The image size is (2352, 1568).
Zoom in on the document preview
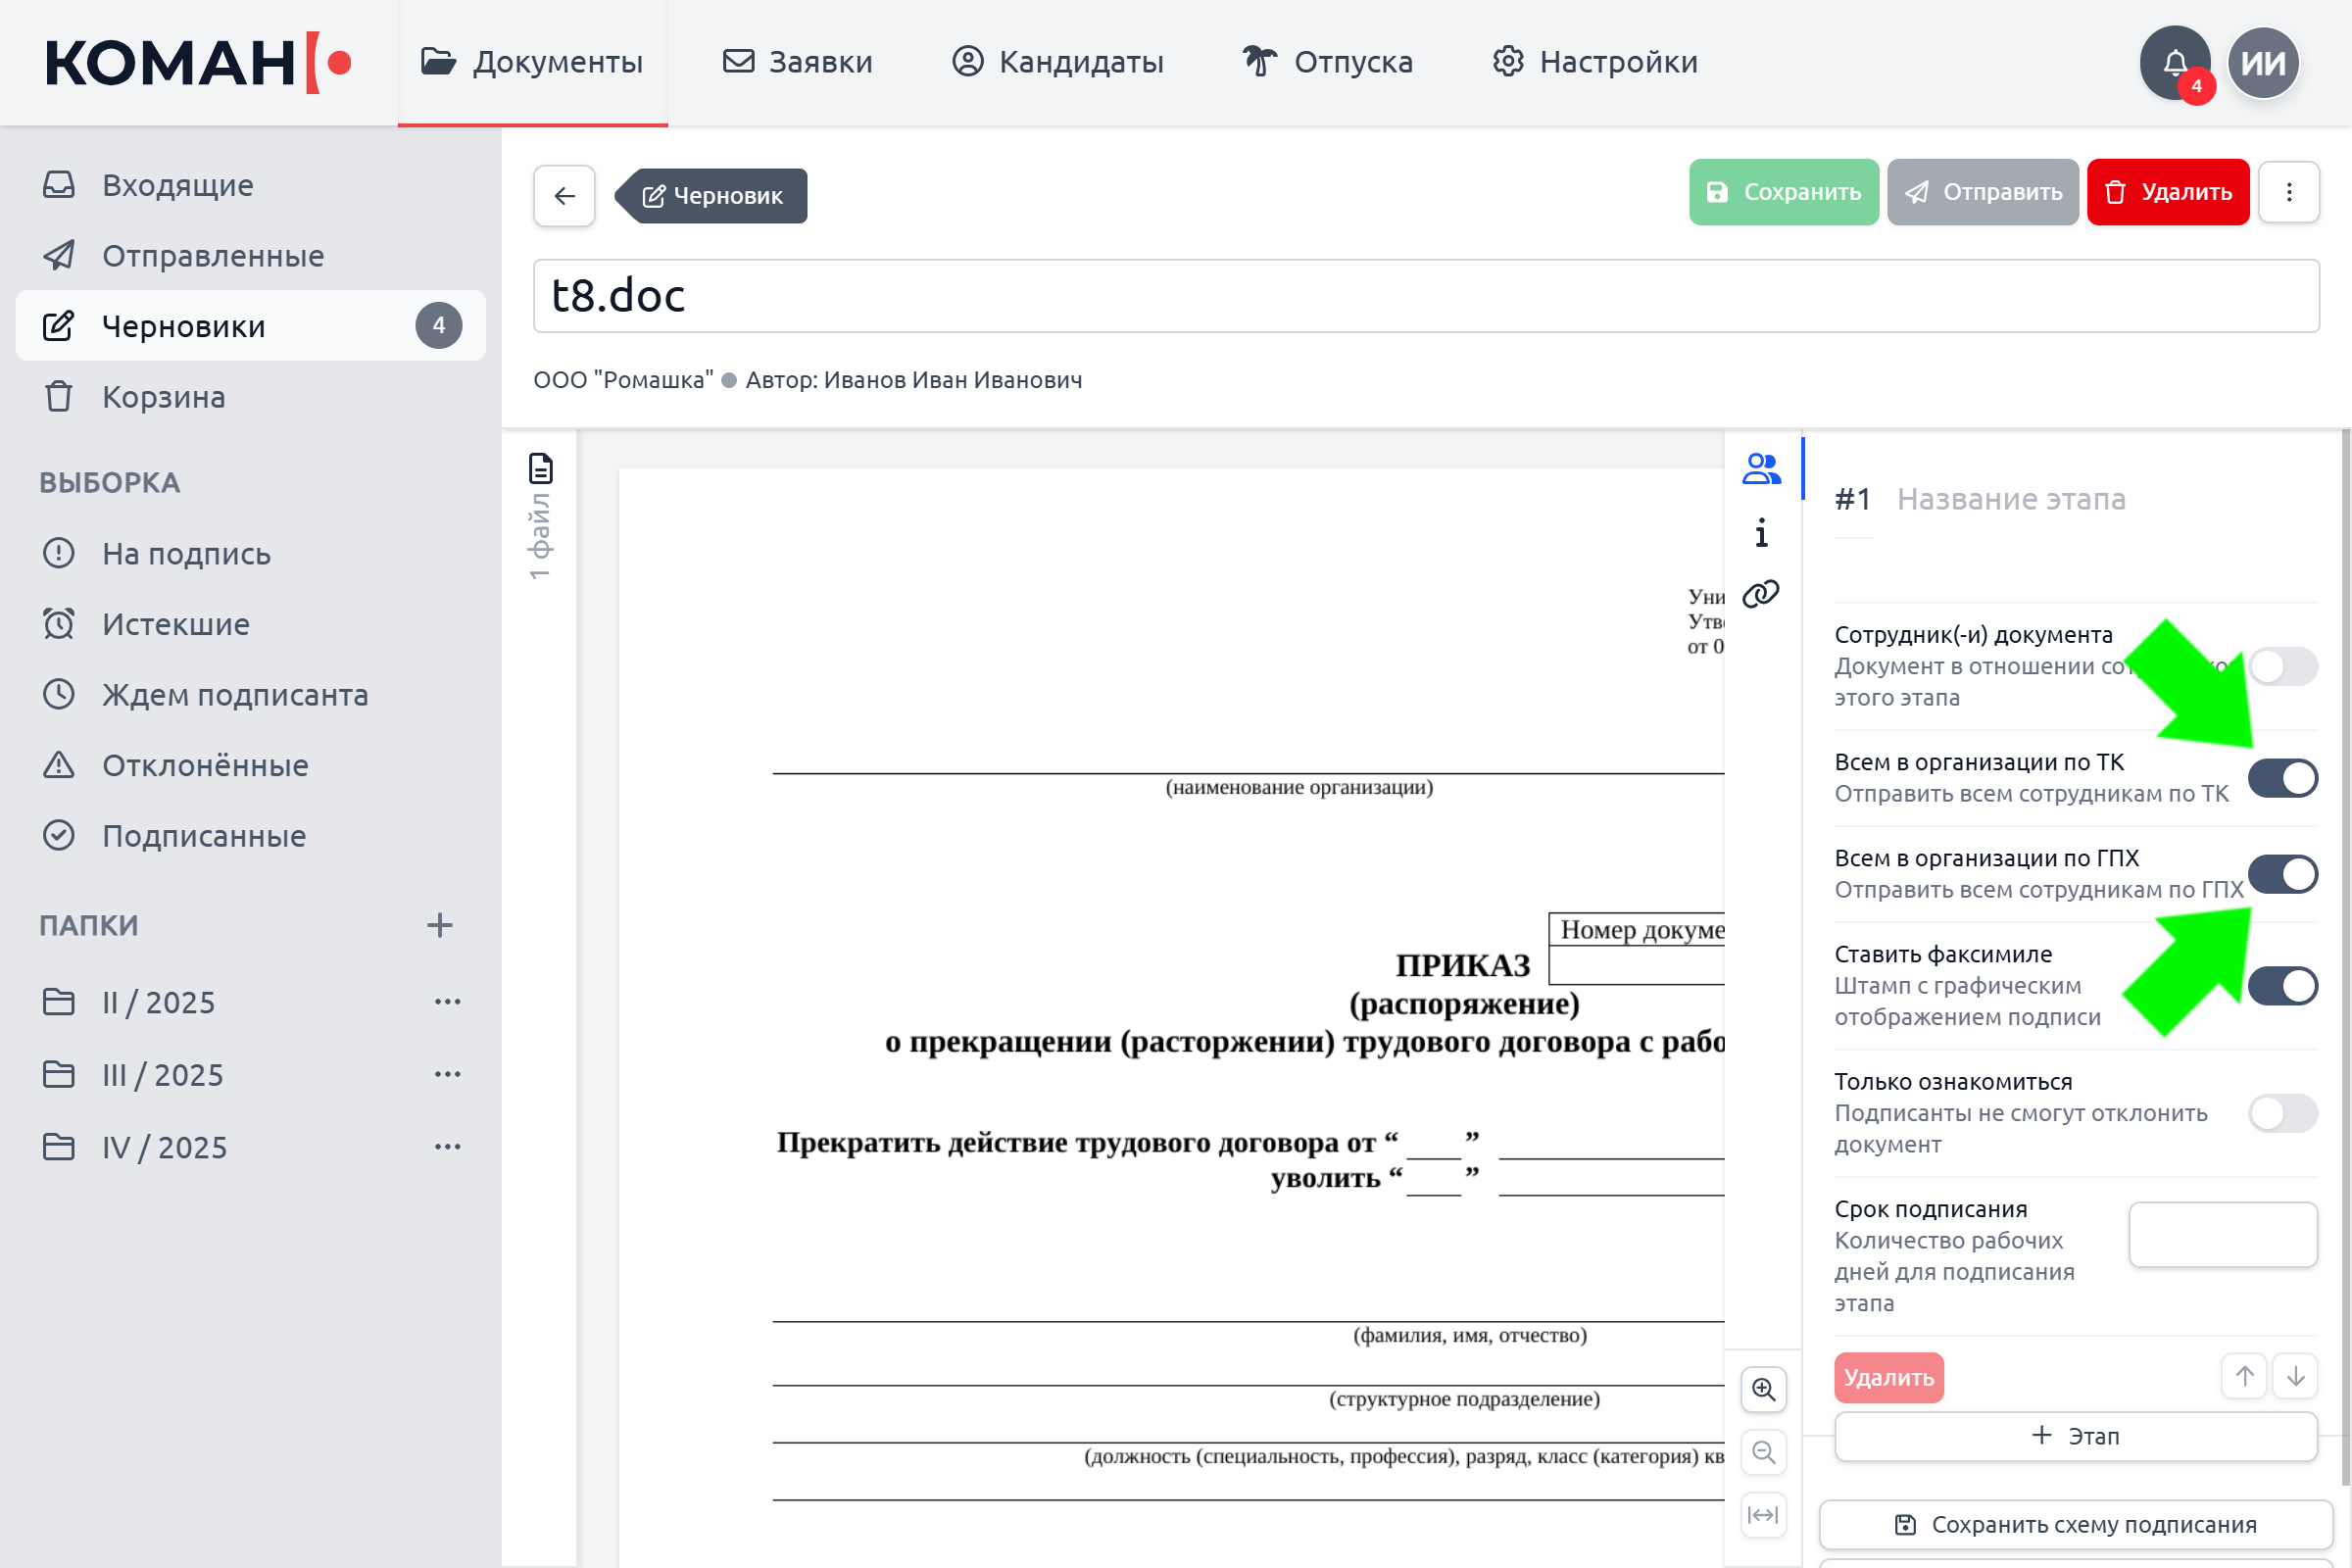tap(1764, 1389)
